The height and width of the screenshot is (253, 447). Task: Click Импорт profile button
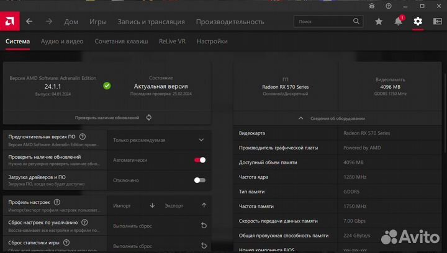pyautogui.click(x=122, y=206)
